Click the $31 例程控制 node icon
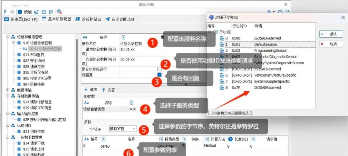Image resolution: width=348 pixels, height=156 pixels. (19, 132)
